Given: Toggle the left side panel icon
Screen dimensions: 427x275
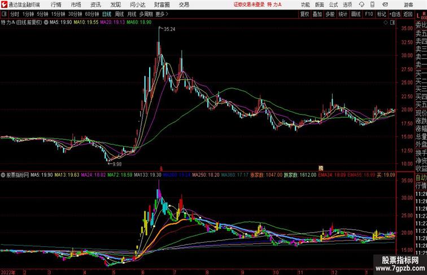Looking at the screenshot, I should click(4, 14).
